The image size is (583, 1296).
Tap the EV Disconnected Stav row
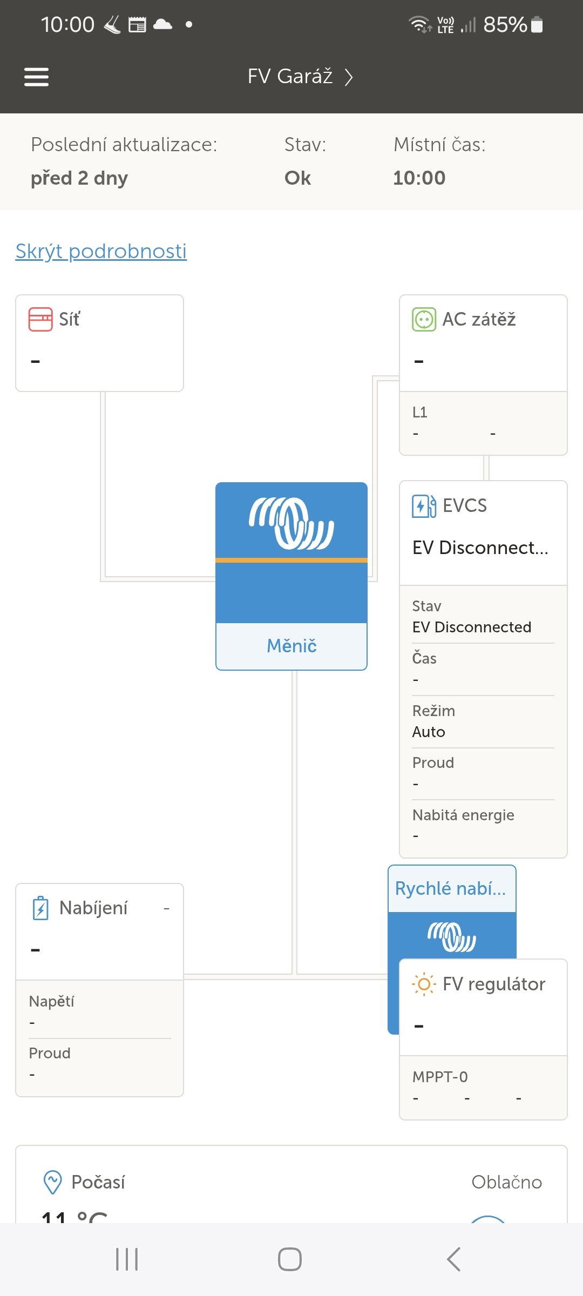point(483,617)
